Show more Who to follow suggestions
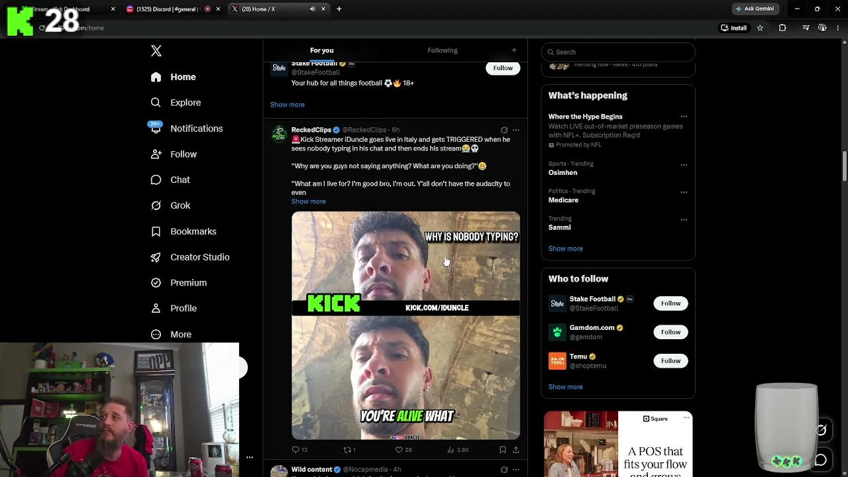Screen dimensions: 848x477 tap(566, 387)
